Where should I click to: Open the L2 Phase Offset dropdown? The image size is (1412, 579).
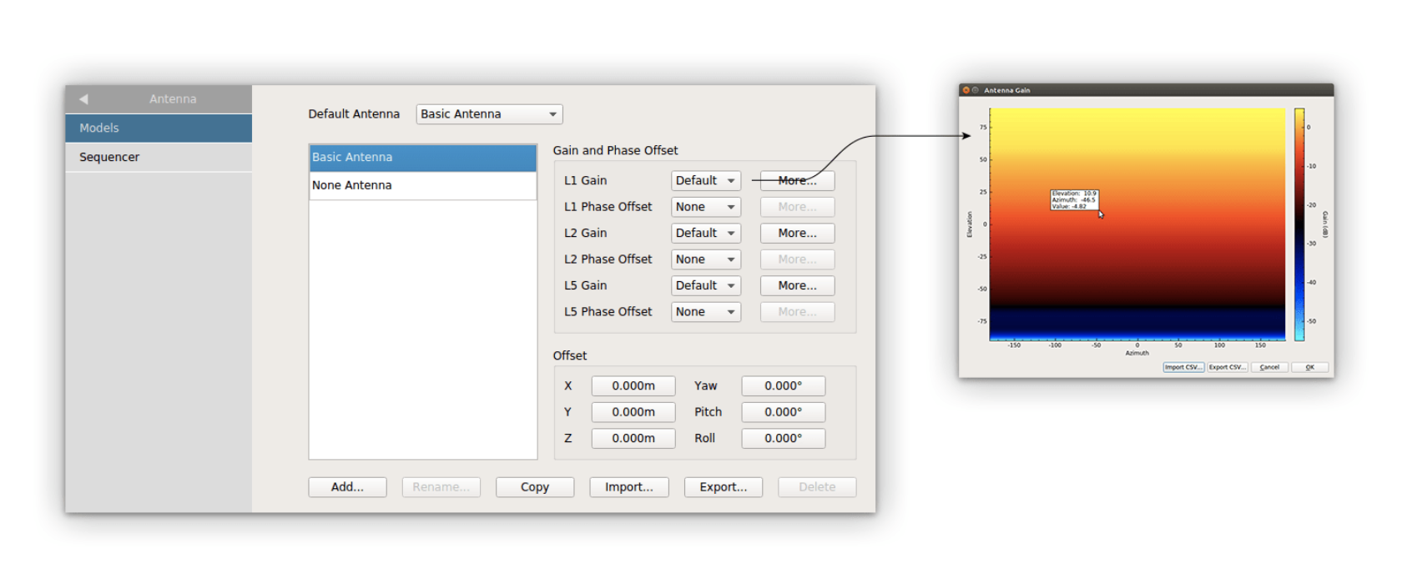point(705,259)
